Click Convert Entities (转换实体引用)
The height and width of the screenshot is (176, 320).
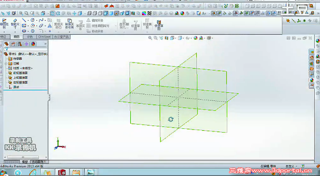coord(69,24)
